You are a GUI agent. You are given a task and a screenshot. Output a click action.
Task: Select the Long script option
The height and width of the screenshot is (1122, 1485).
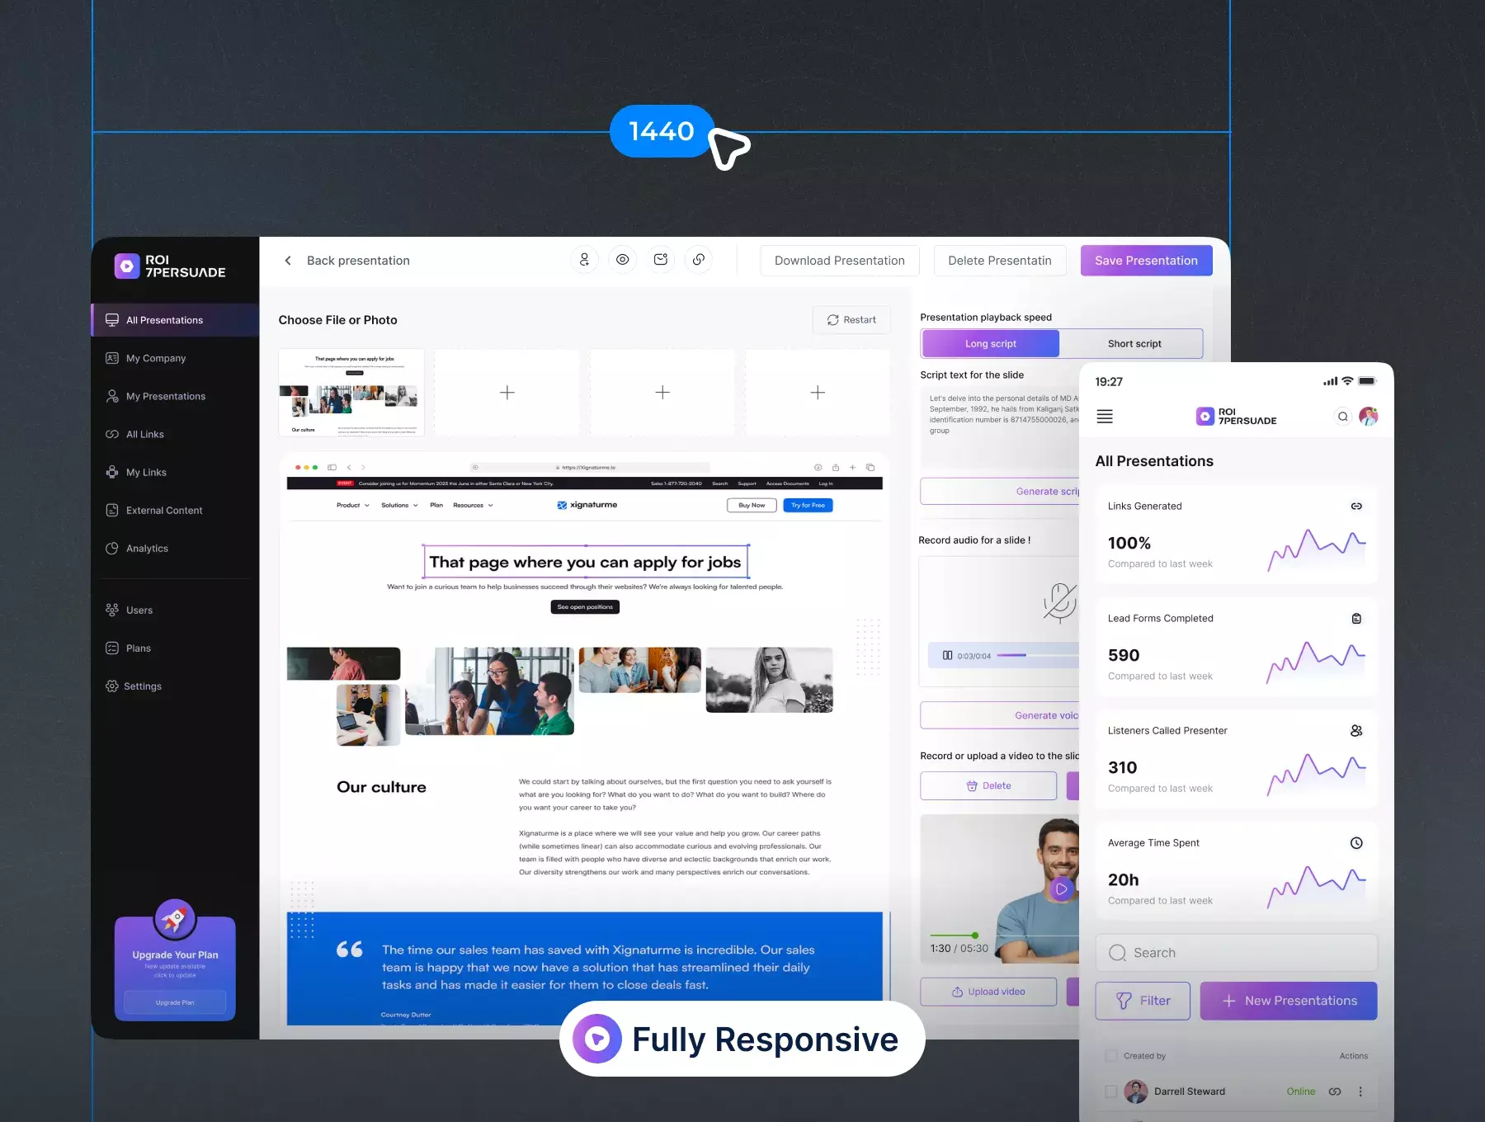(x=991, y=344)
